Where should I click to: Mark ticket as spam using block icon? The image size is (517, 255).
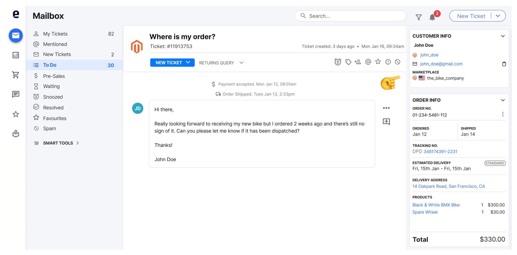point(398,62)
